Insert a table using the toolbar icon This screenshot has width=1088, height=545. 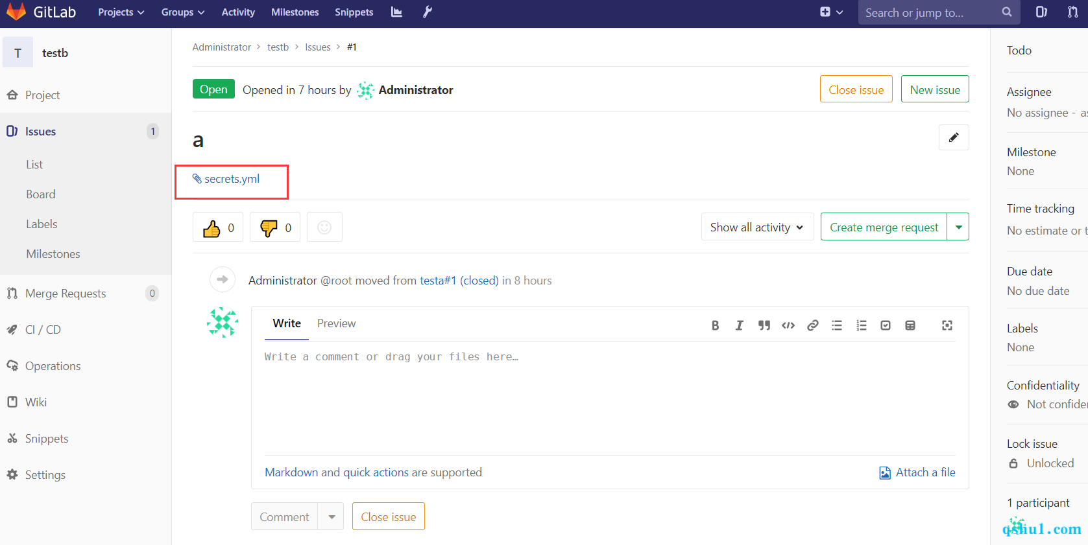click(910, 325)
